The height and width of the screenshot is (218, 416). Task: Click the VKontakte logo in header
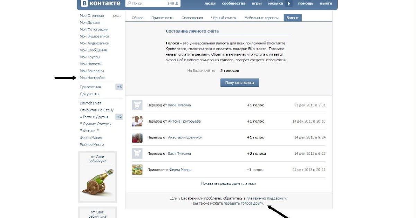click(101, 3)
